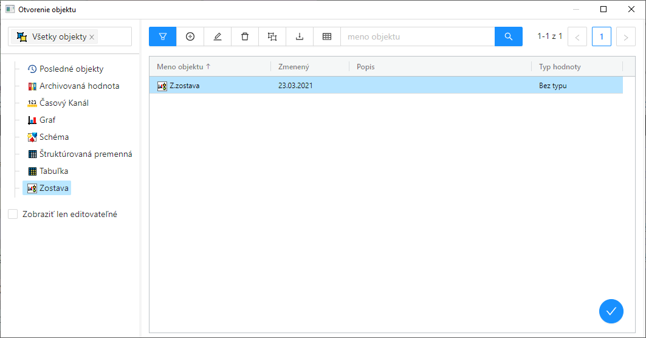
Task: Remove the Všetky objekty filter tag
Action: [x=92, y=37]
